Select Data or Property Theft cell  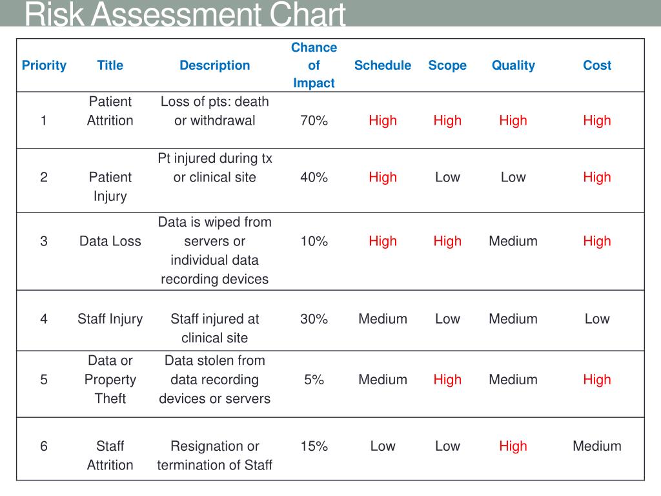point(110,380)
